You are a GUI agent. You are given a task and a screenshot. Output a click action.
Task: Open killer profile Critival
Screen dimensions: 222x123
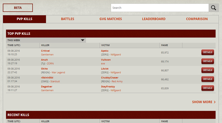45,51
